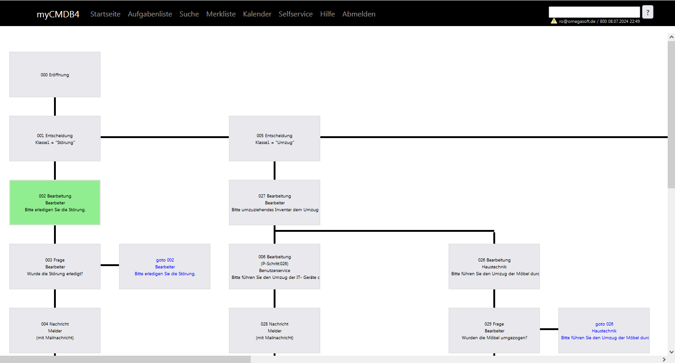This screenshot has width=675, height=363.
Task: Click Abmelden to log out
Action: click(359, 14)
